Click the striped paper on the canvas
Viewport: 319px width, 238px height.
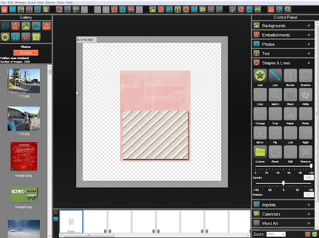(x=155, y=135)
